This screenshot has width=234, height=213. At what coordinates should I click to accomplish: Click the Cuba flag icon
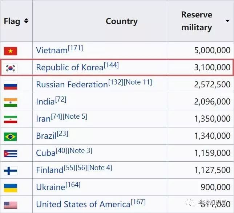pyautogui.click(x=11, y=154)
